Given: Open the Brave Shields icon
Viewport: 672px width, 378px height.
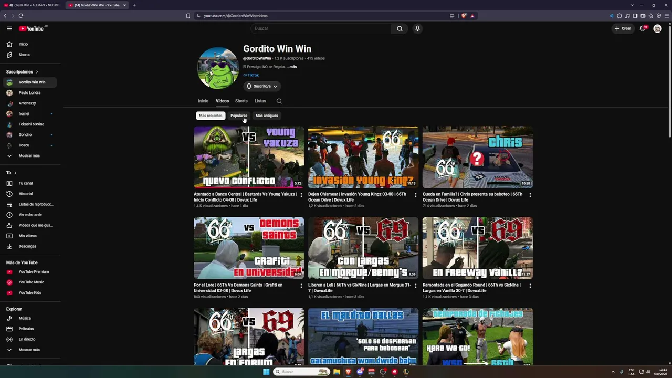Looking at the screenshot, I should (464, 16).
